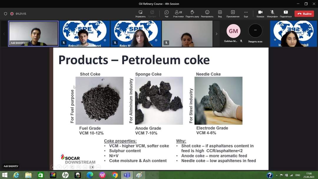Click the GM Gulshan participant avatar

[233, 31]
